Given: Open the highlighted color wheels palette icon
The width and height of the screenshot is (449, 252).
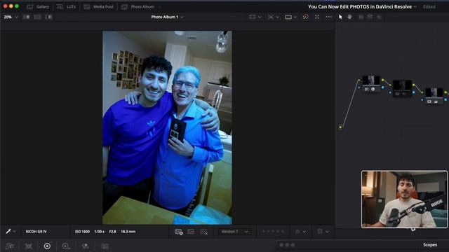Looking at the screenshot, I should click(47, 246).
